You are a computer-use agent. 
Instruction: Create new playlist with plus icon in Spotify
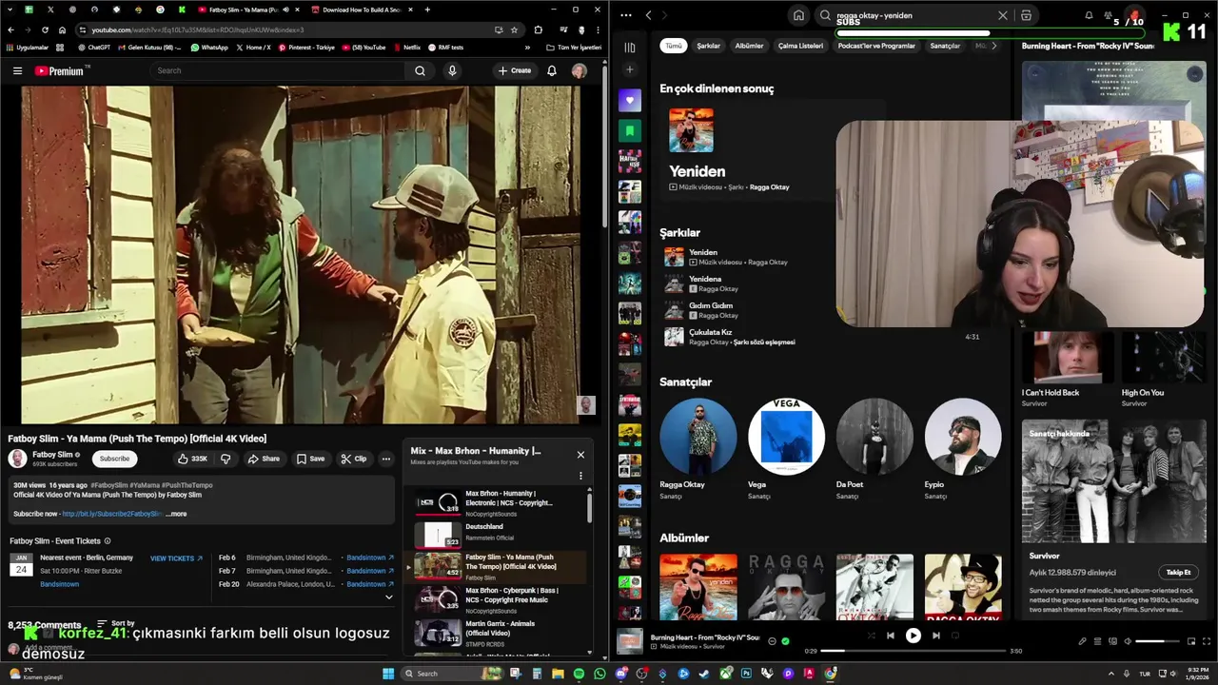pos(629,69)
